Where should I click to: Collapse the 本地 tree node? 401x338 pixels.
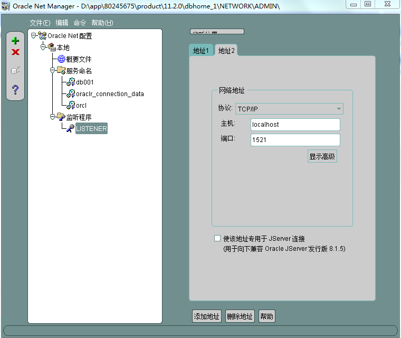click(x=43, y=47)
